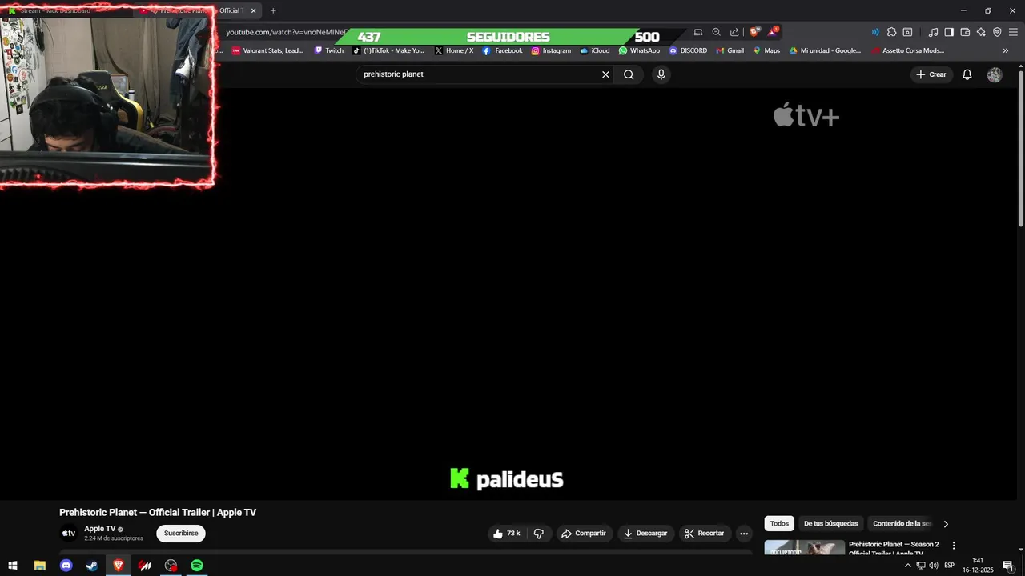Open the Windows Start menu
Viewport: 1025px width, 576px height.
click(13, 566)
